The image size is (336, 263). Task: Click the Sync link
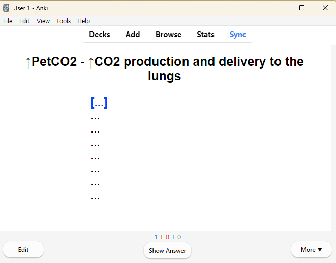point(238,35)
